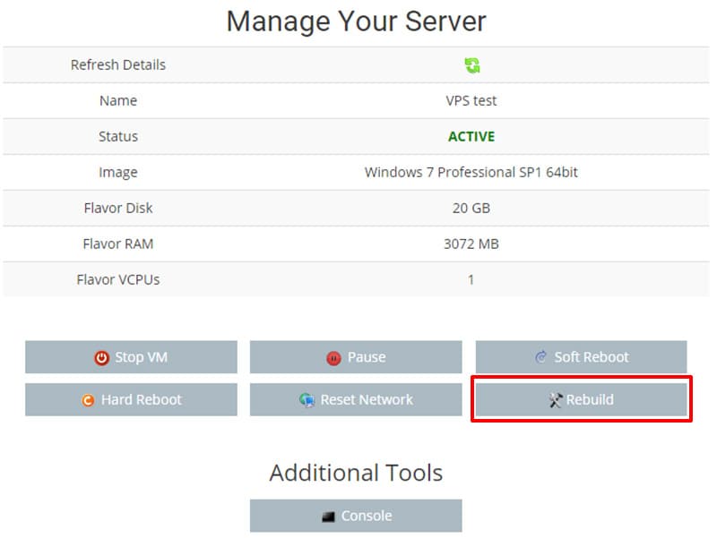Image resolution: width=717 pixels, height=538 pixels.
Task: Trigger a Hard Reboot of the server
Action: coord(131,399)
